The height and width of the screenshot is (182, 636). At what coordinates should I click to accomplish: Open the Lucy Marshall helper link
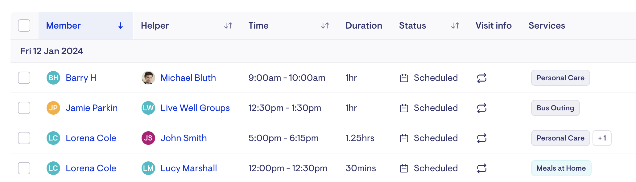pyautogui.click(x=189, y=168)
